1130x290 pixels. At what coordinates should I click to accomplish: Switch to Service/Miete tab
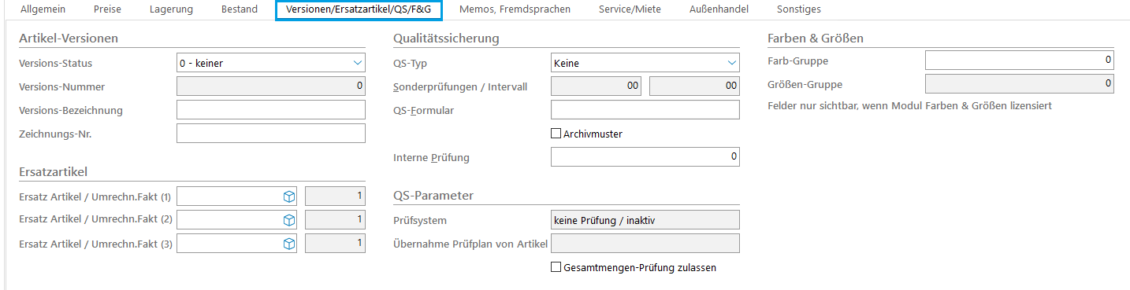pos(630,9)
